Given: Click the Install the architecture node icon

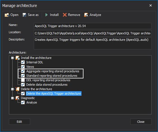Looking at the screenshot, I should (18, 58).
